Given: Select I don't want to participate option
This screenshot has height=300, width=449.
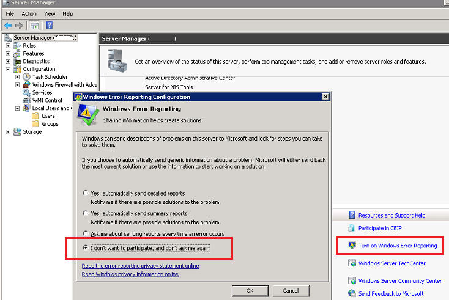Looking at the screenshot, I should tap(85, 247).
